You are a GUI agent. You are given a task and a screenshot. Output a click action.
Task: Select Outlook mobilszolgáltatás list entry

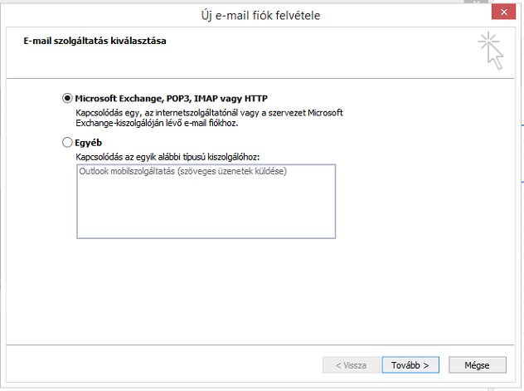pyautogui.click(x=182, y=171)
